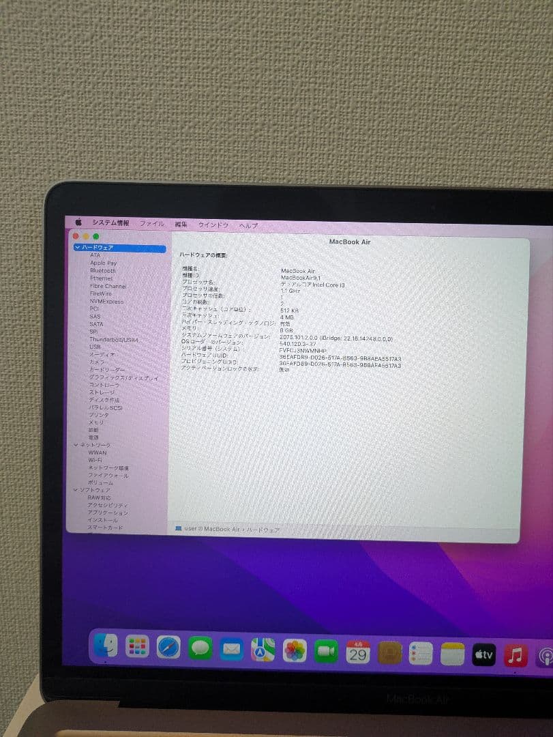Open the ヘルプ menu

pos(248,225)
